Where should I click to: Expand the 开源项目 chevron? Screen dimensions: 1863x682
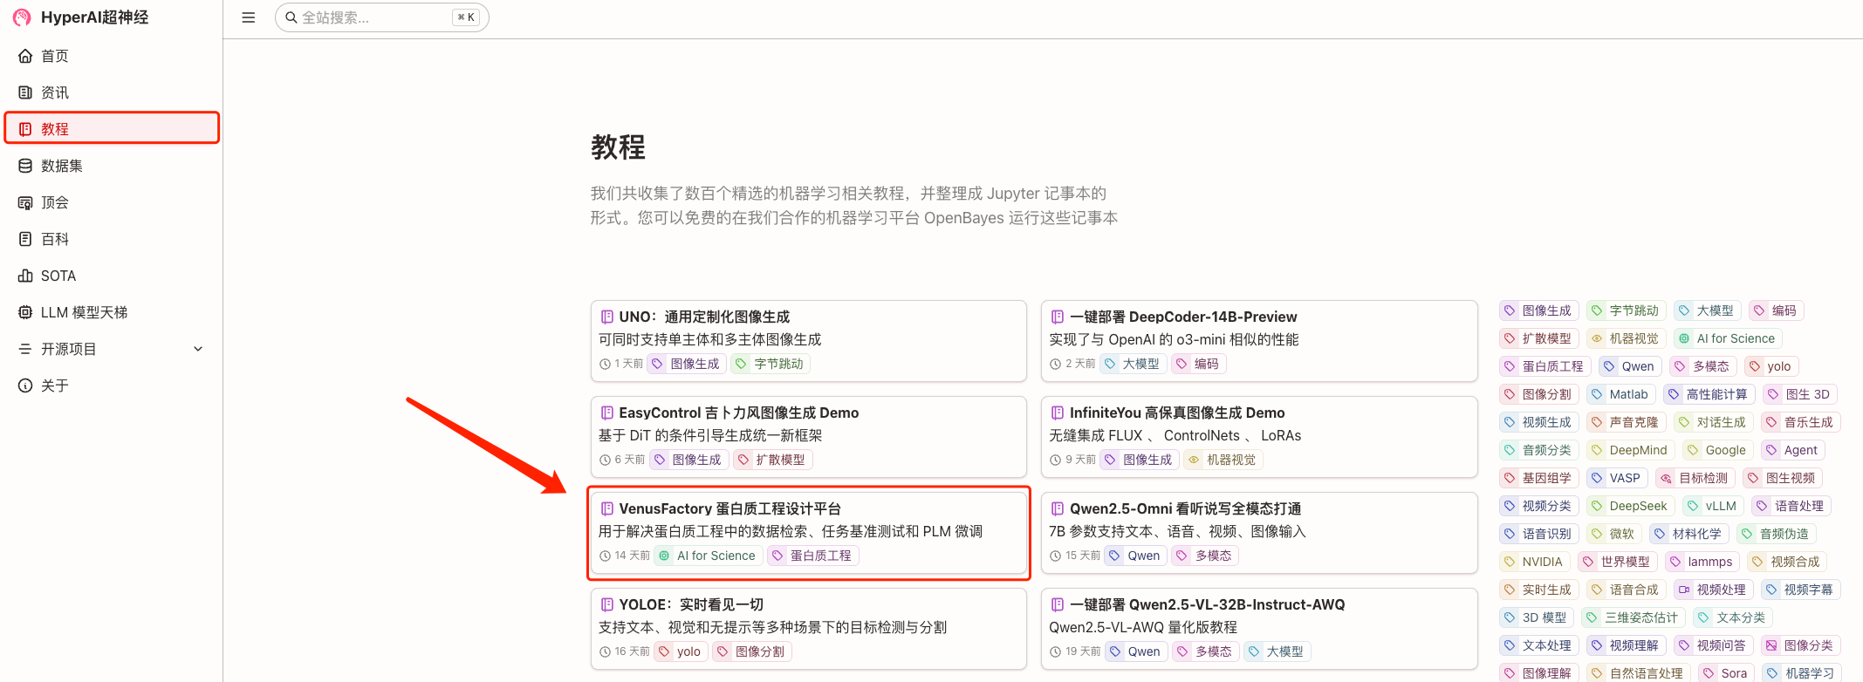coord(198,349)
